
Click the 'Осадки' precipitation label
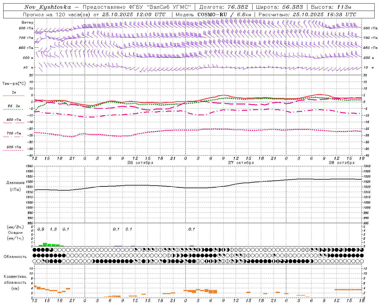(15, 233)
